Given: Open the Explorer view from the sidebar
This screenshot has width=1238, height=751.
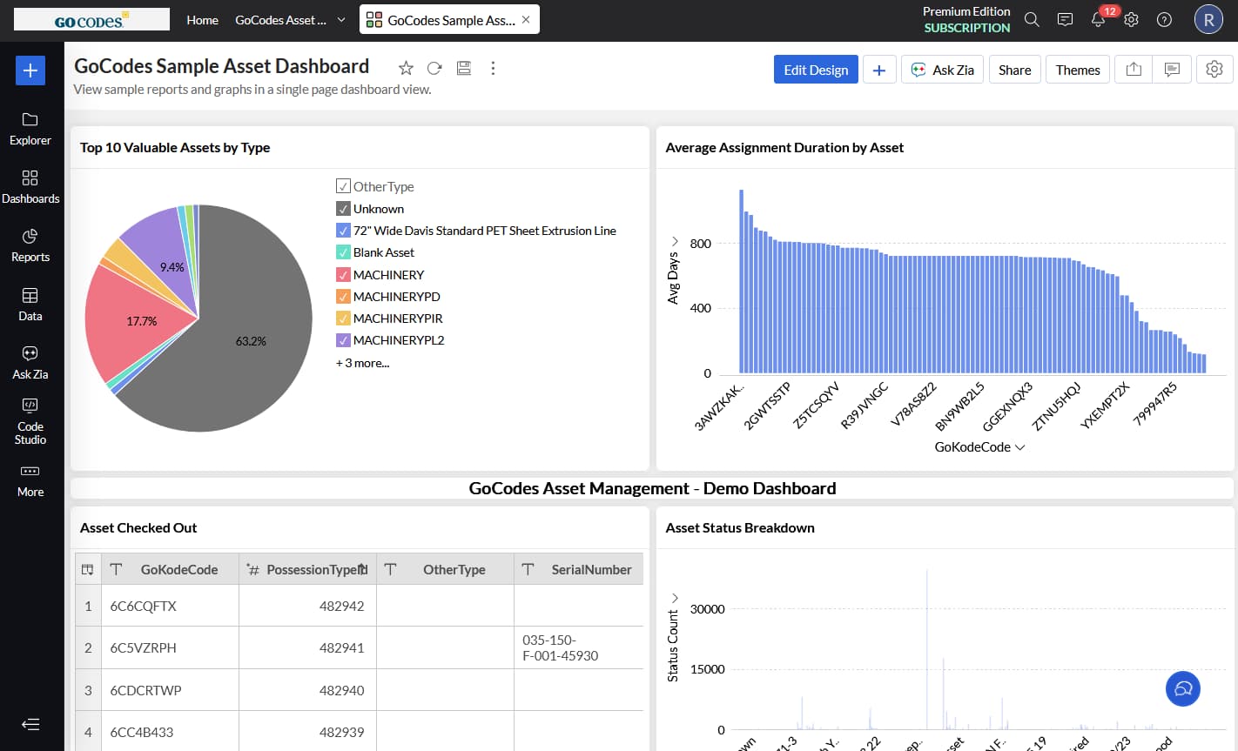Looking at the screenshot, I should (x=30, y=129).
